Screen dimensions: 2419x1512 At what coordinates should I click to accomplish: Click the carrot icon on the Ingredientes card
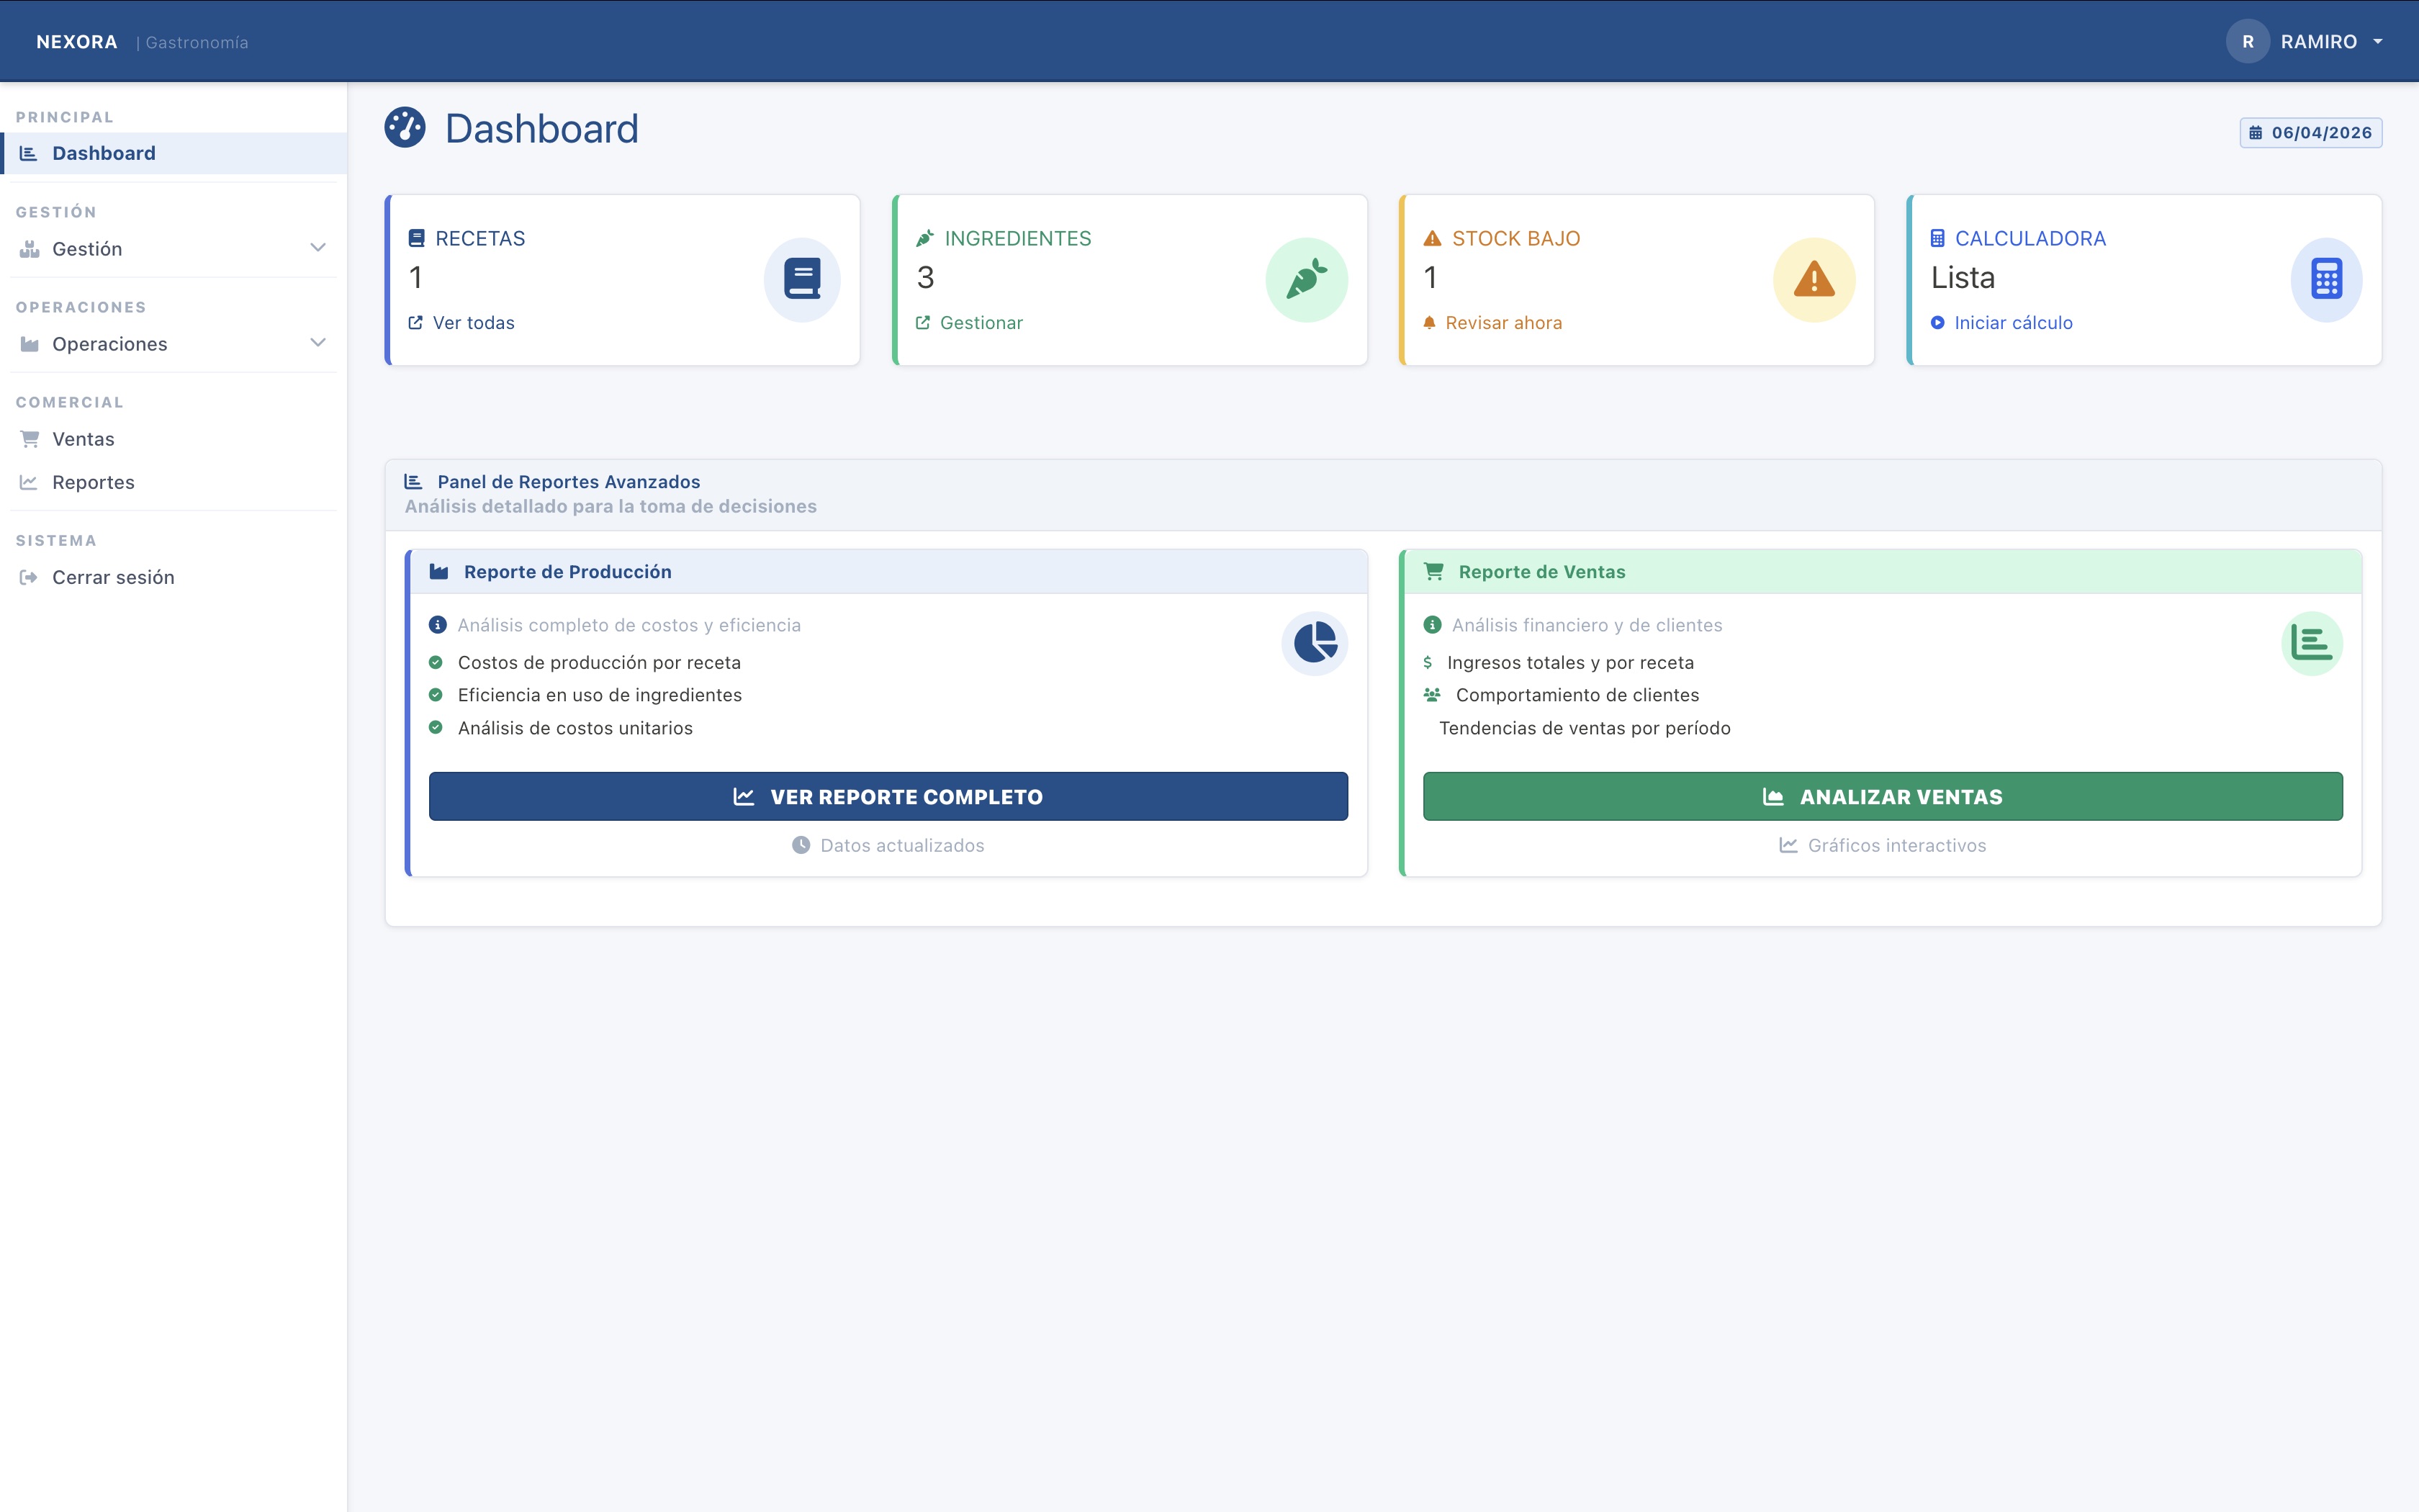pyautogui.click(x=1307, y=279)
